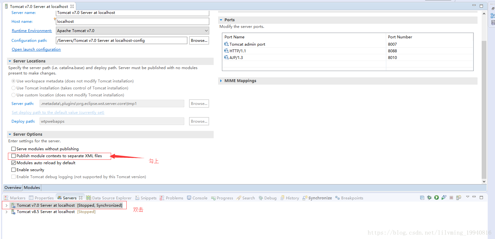Minimize the editor area
The height and width of the screenshot is (239, 495).
pos(474,5)
